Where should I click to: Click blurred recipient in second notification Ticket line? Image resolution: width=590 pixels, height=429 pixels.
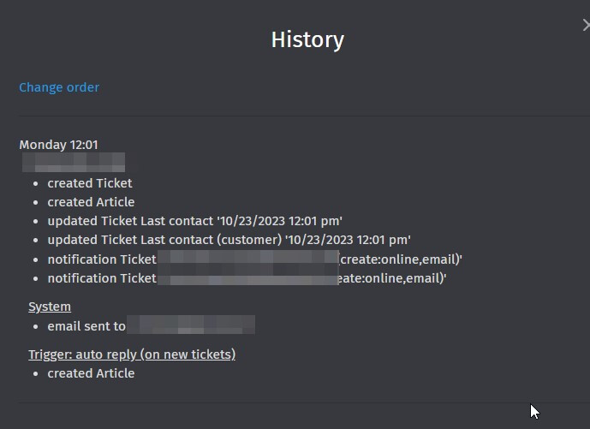[x=248, y=277]
